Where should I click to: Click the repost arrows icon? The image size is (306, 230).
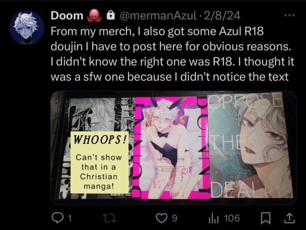pyautogui.click(x=110, y=218)
